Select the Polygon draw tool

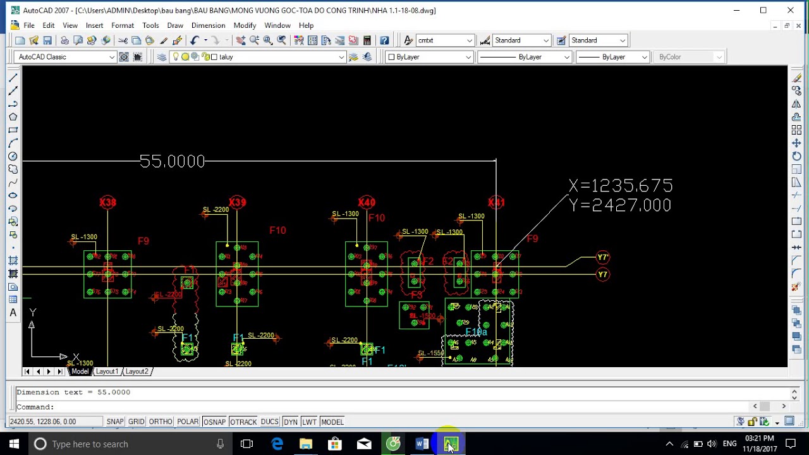coord(13,117)
